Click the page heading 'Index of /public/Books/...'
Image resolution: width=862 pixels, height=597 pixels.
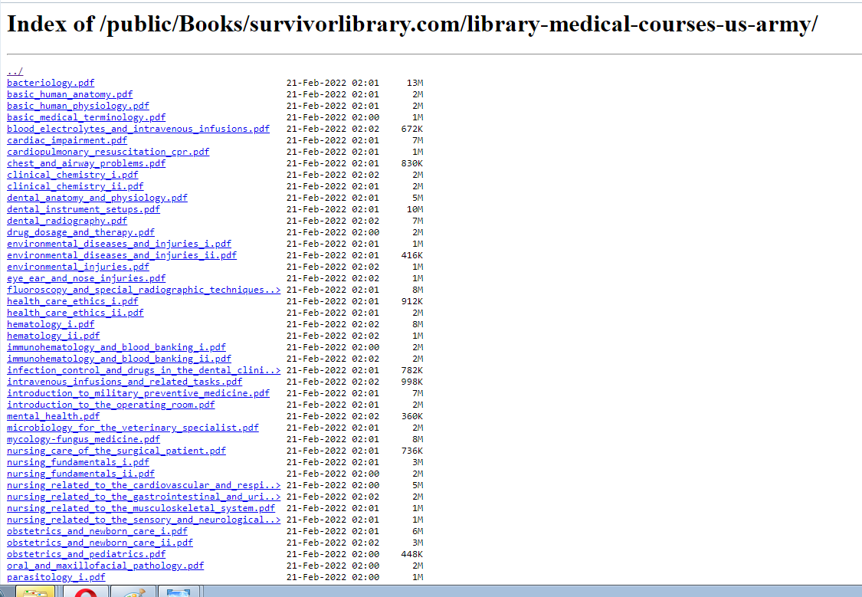412,25
